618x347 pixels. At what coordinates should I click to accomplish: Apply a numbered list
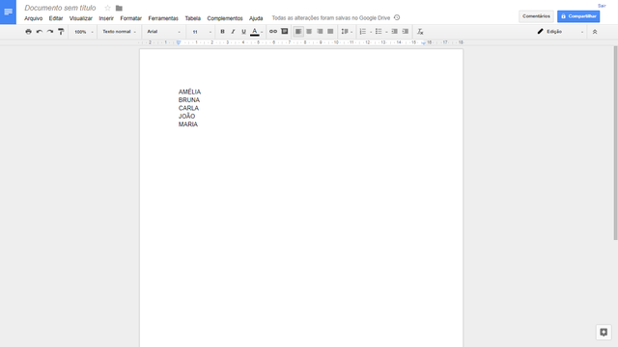point(363,32)
